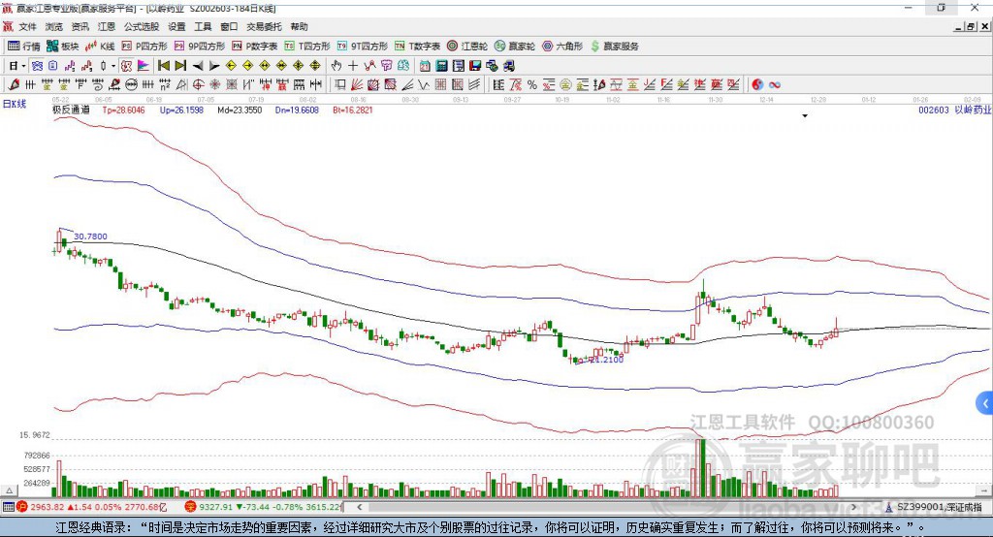The width and height of the screenshot is (993, 537).
Task: Open the 文件 menu
Action: [x=28, y=26]
